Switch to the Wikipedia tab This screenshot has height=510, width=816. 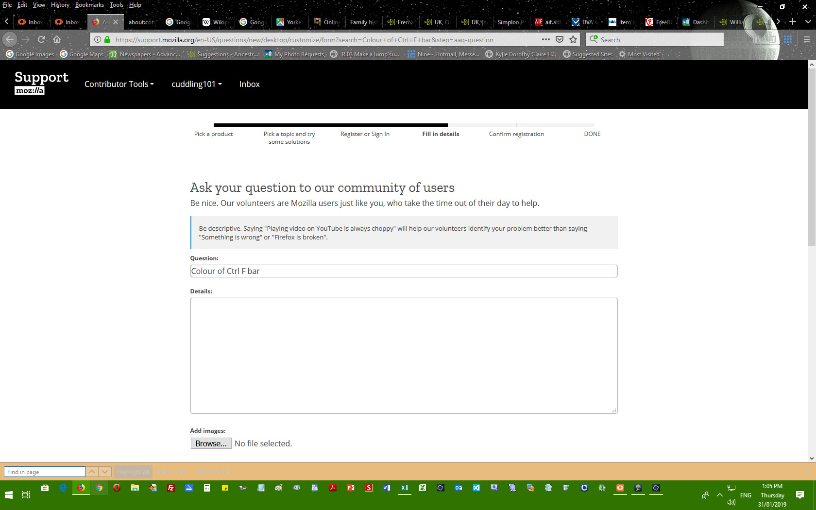pyautogui.click(x=215, y=22)
